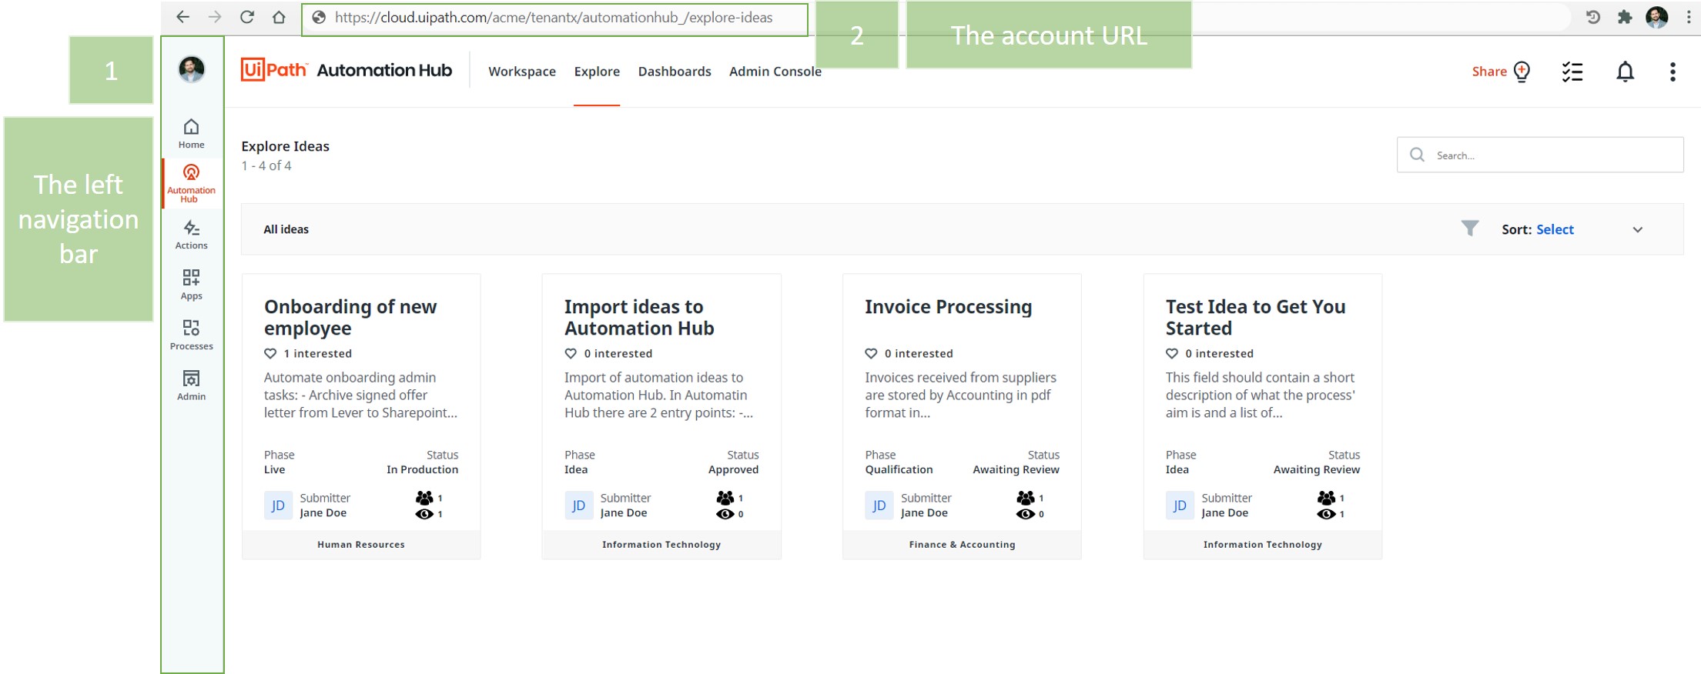Open the app header kebab menu

(1673, 72)
